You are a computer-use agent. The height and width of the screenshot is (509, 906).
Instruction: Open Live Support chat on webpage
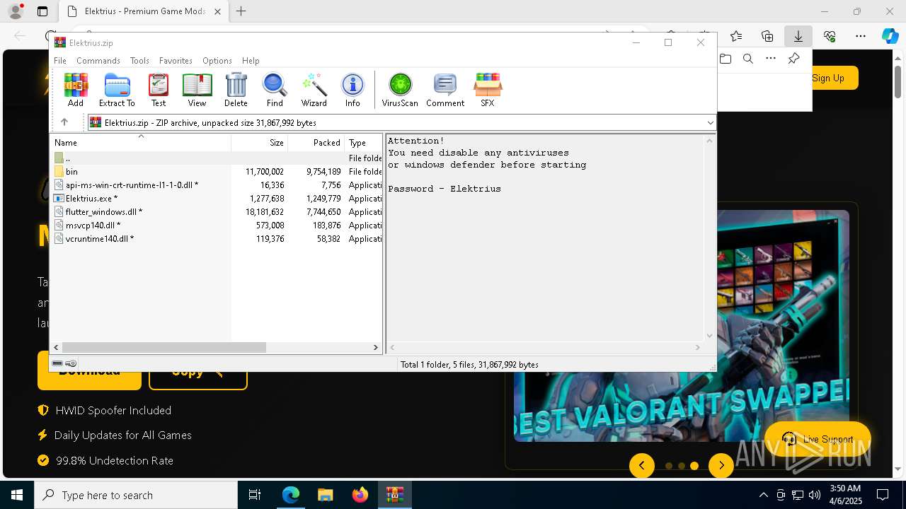pos(818,439)
